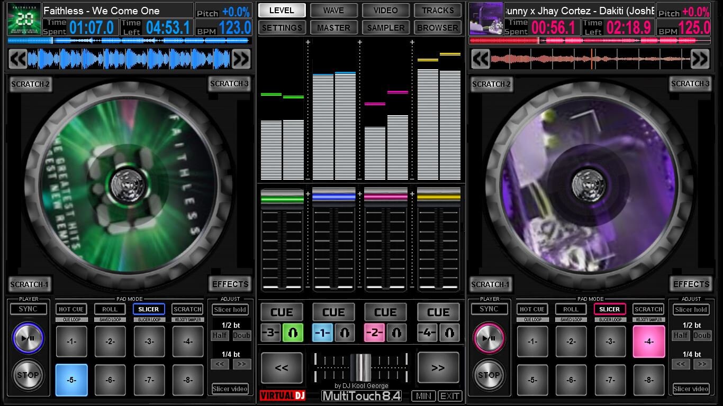Rewind the right deck waveform with double-left arrow
The height and width of the screenshot is (406, 723).
tap(480, 59)
